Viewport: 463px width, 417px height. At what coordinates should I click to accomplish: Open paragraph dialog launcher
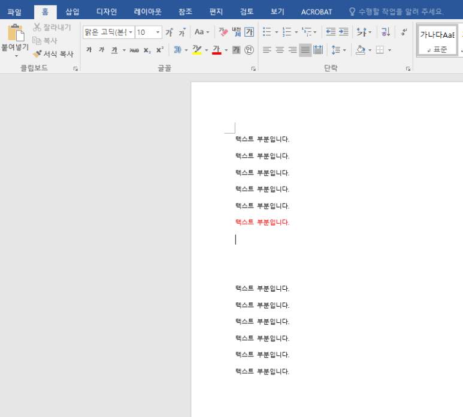[408, 68]
